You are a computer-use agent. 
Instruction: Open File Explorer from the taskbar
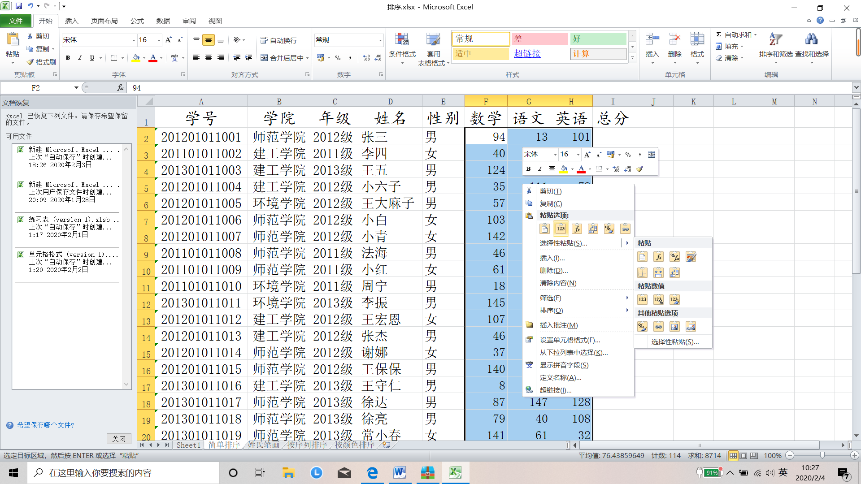pyautogui.click(x=288, y=473)
